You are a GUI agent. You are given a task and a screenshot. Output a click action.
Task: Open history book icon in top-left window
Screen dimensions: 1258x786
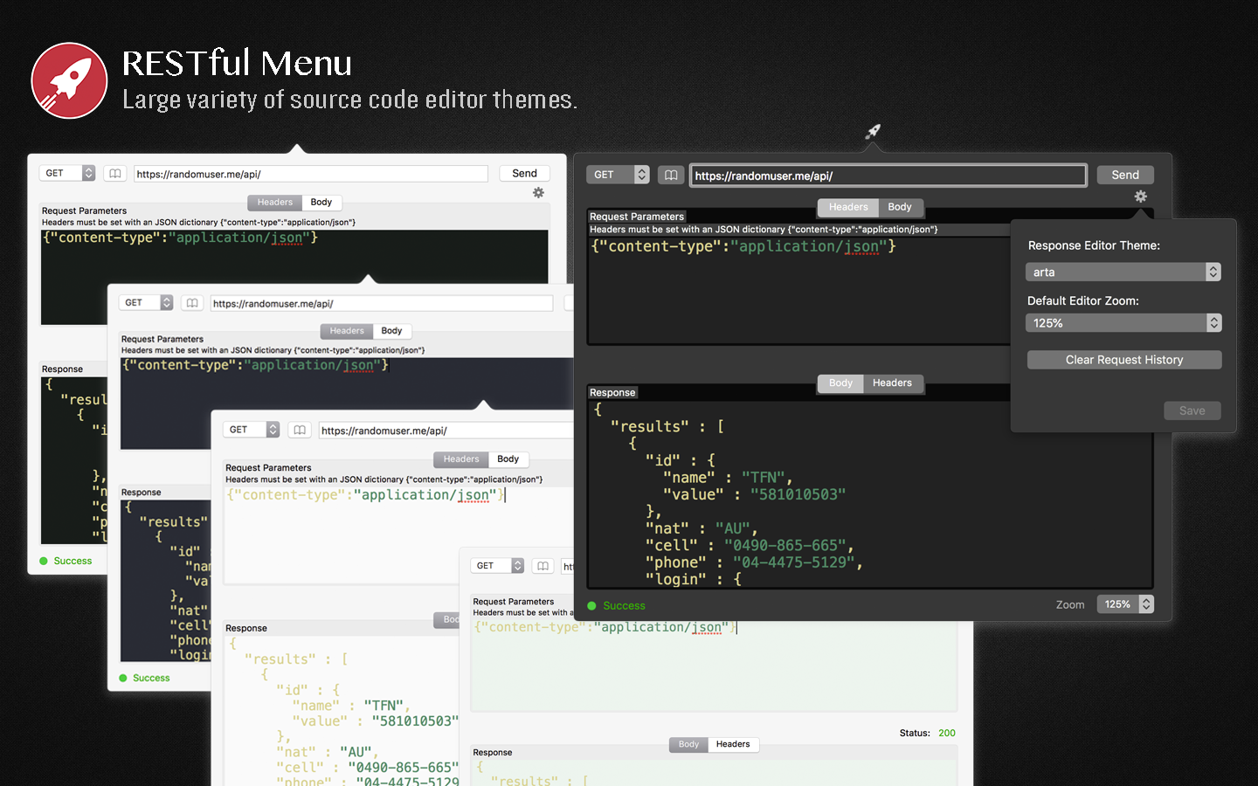point(114,173)
